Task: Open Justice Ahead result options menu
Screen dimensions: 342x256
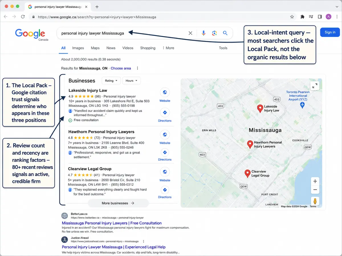Action: pos(143,241)
